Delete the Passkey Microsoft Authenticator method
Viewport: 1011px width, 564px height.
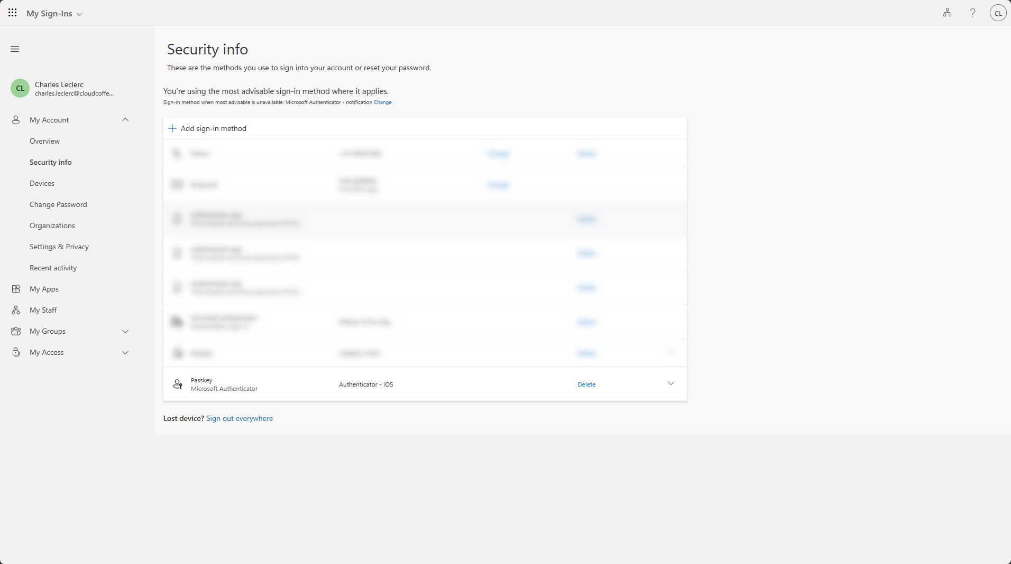click(x=586, y=384)
